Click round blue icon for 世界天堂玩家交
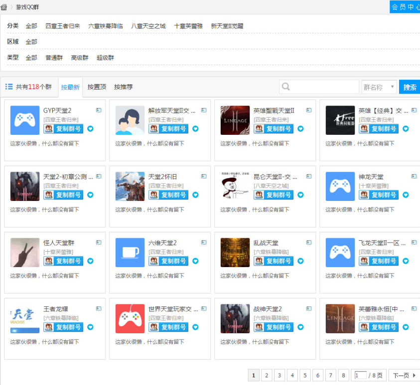Screen dimensions: 420x385 click(195, 327)
